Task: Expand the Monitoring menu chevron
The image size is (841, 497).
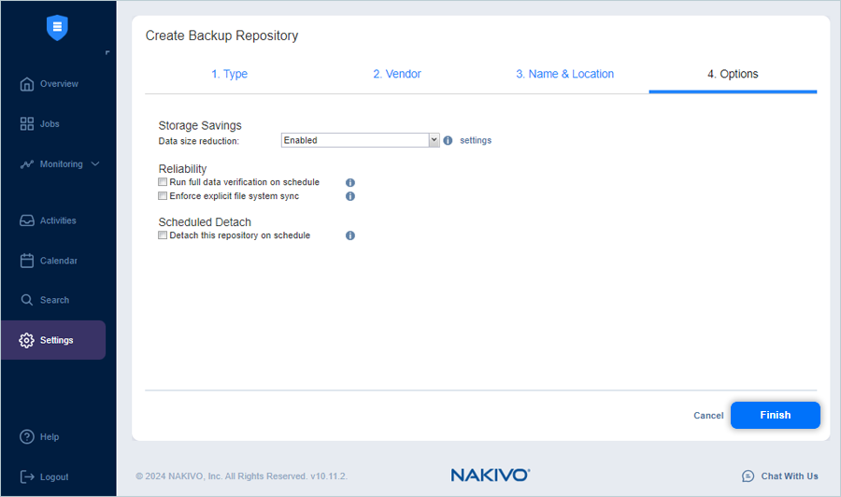Action: coord(95,164)
